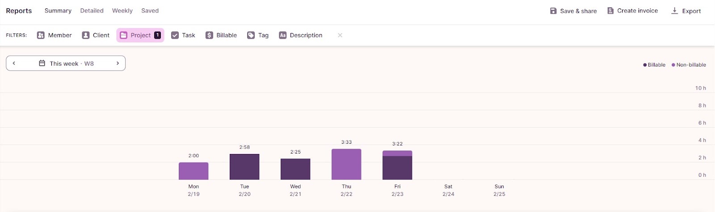
Task: Click the Thursday 3:33 bar in chart
Action: (x=346, y=164)
